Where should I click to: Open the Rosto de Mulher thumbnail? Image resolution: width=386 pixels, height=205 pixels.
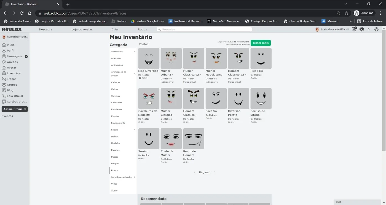point(171,139)
